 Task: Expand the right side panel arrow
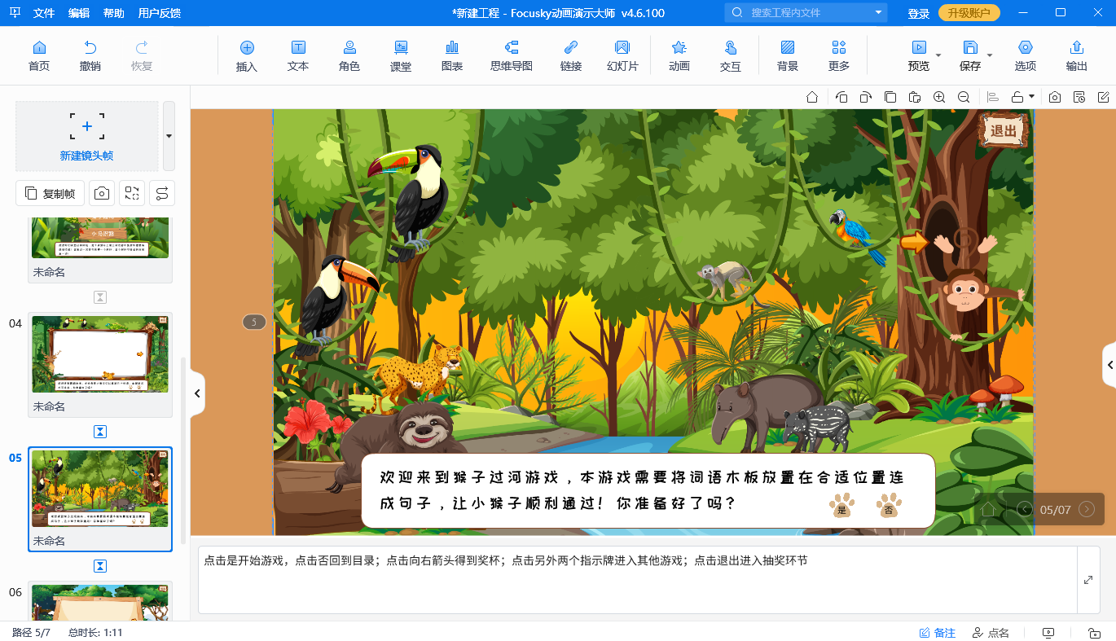pyautogui.click(x=1109, y=366)
